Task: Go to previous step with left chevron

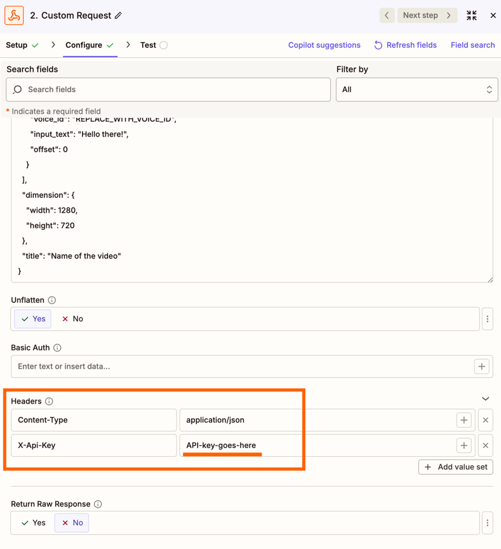Action: [x=387, y=15]
